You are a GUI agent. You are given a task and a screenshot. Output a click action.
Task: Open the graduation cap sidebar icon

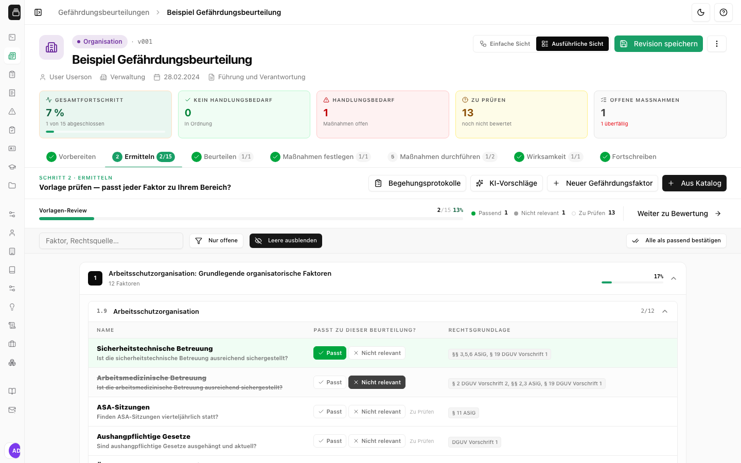(12, 167)
